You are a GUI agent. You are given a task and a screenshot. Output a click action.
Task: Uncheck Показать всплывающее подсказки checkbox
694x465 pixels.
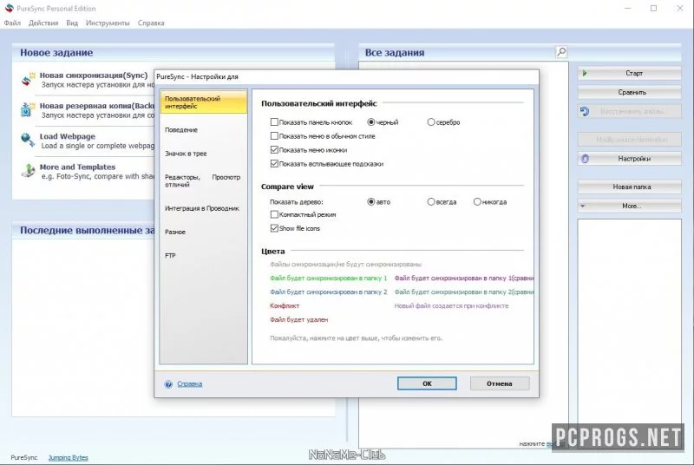pyautogui.click(x=274, y=163)
